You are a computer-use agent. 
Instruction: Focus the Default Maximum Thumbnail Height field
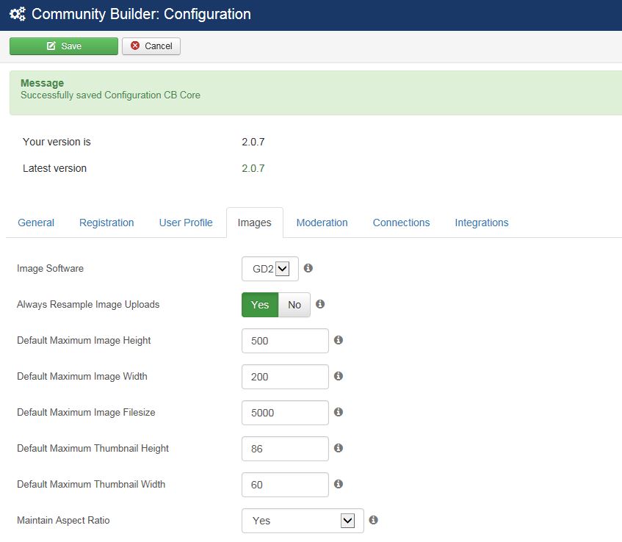coord(285,449)
